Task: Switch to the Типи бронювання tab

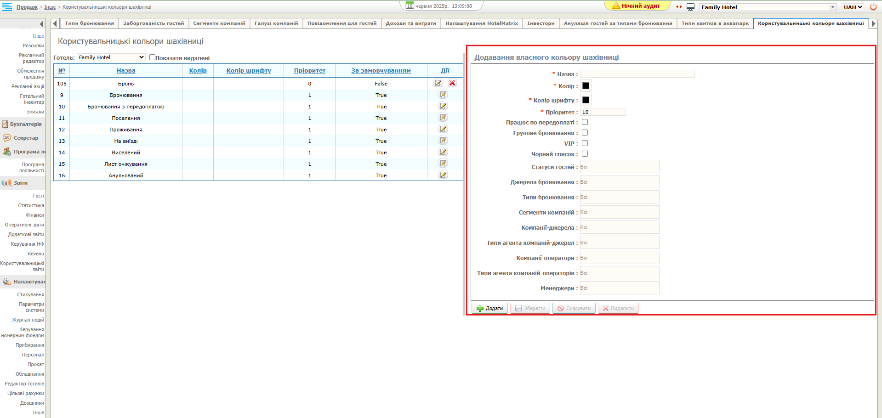Action: (90, 23)
